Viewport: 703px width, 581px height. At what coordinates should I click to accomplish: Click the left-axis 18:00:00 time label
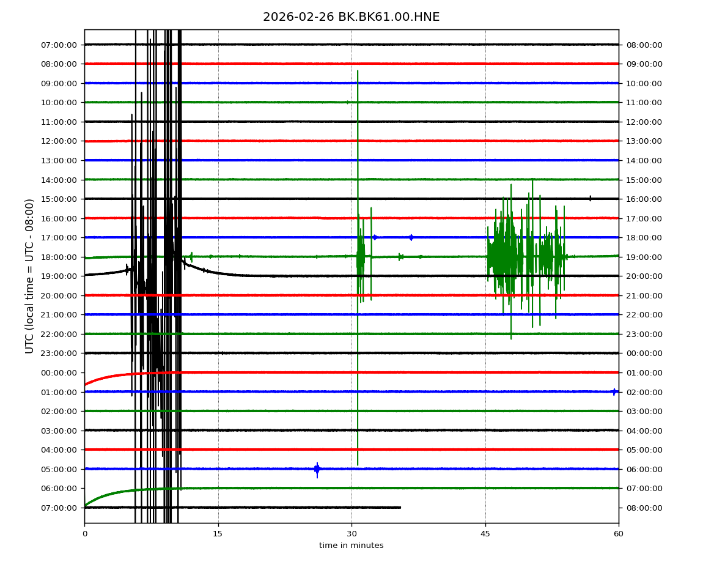[x=60, y=257]
